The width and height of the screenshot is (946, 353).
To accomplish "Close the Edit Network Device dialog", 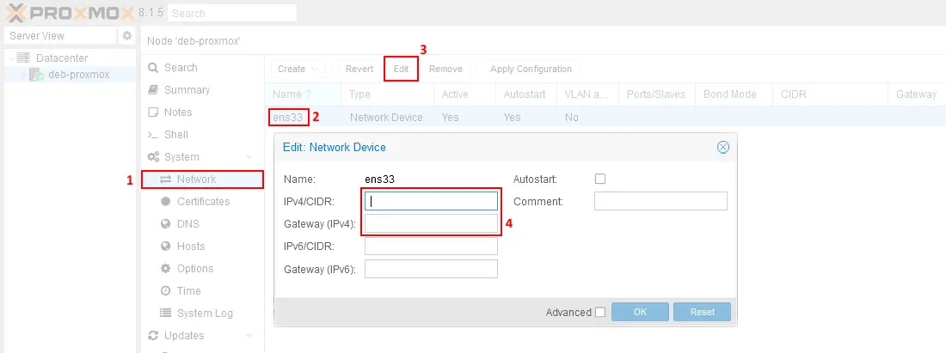I will [722, 147].
